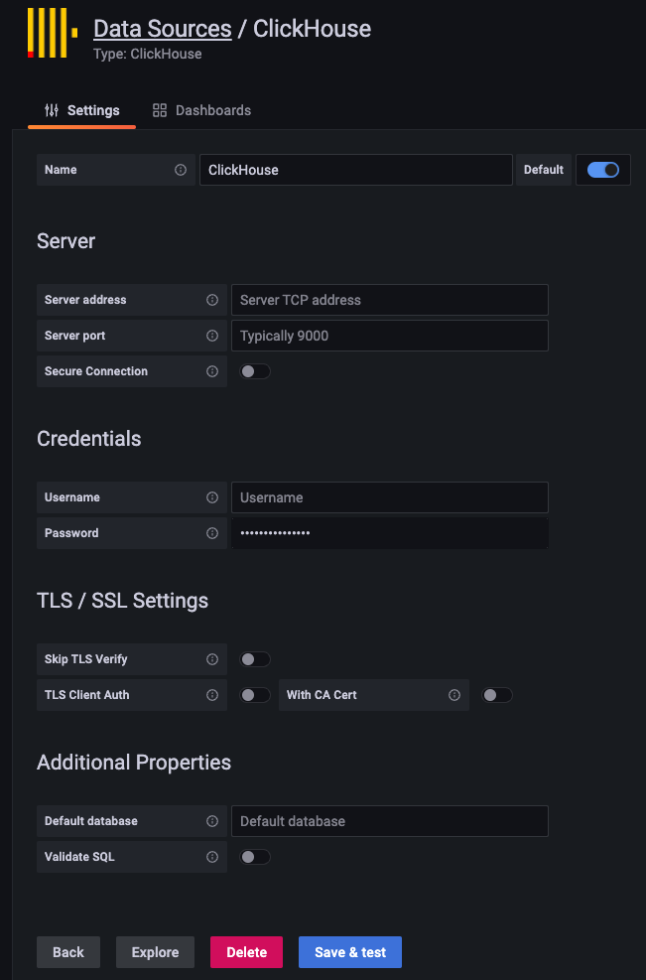Image resolution: width=646 pixels, height=980 pixels.
Task: Click the Server port info icon
Action: pyautogui.click(x=212, y=336)
